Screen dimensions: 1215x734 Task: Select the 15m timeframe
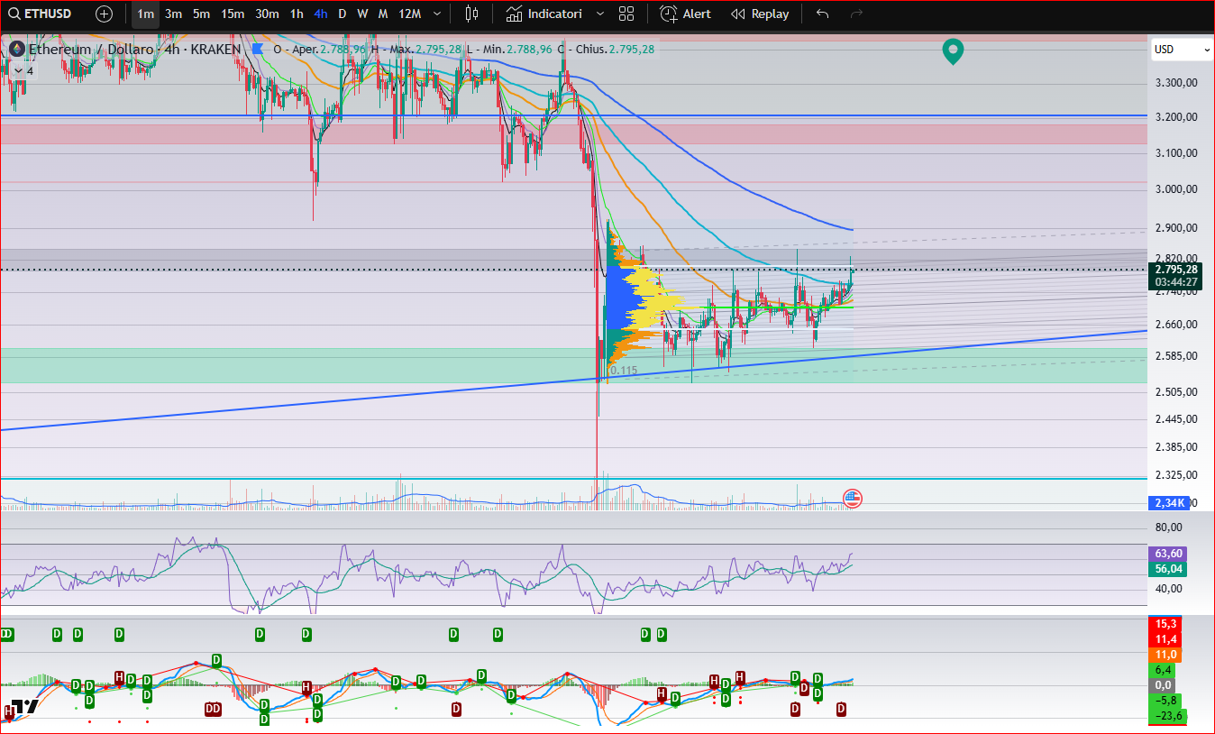[233, 14]
